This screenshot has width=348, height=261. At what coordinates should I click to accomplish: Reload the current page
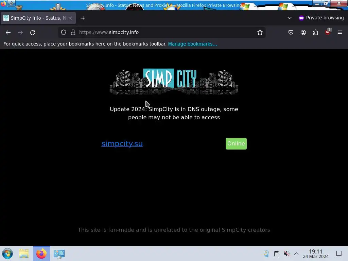point(33,32)
